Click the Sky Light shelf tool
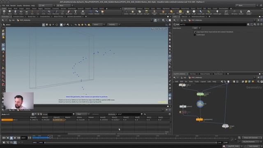This screenshot has width=263, height=148. (188, 12)
